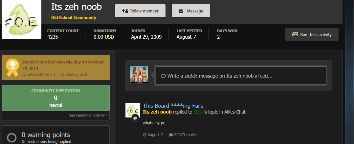Click the add-user icon on Follow member
The width and height of the screenshot is (354, 144).
(x=125, y=11)
